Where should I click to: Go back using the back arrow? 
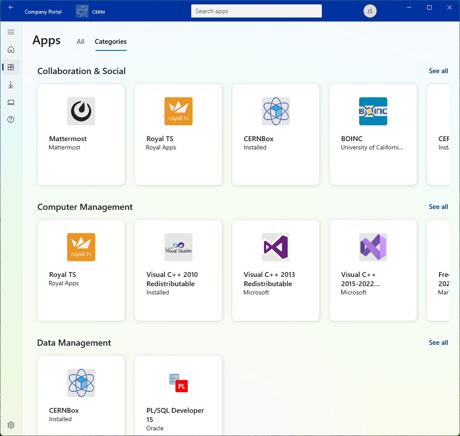point(11,7)
